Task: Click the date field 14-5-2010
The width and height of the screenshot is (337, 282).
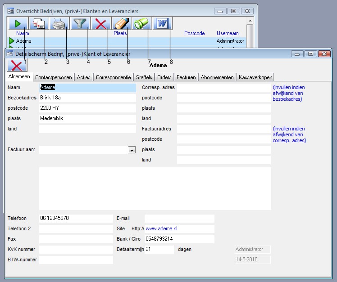Action: tap(253, 260)
